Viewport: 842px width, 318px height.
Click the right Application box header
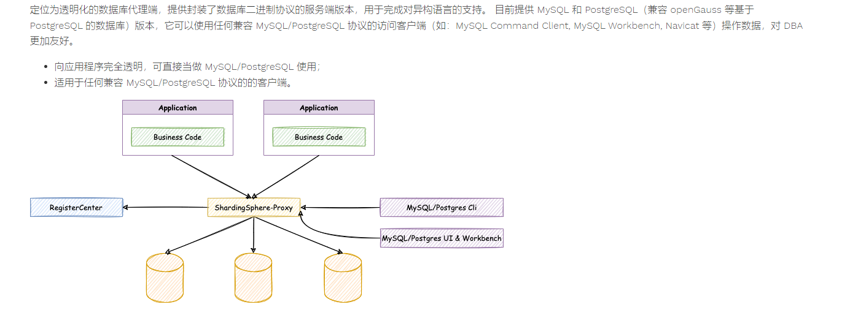pos(319,108)
